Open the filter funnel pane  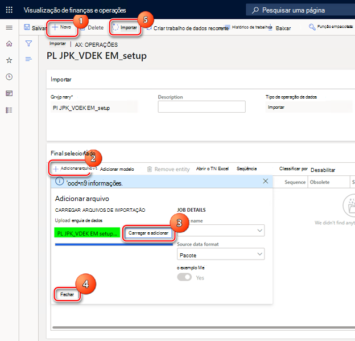point(28,43)
